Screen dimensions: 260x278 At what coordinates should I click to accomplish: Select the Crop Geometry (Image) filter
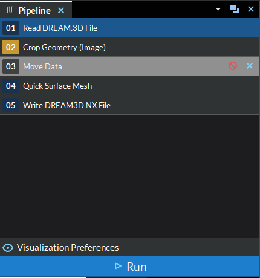coord(130,47)
